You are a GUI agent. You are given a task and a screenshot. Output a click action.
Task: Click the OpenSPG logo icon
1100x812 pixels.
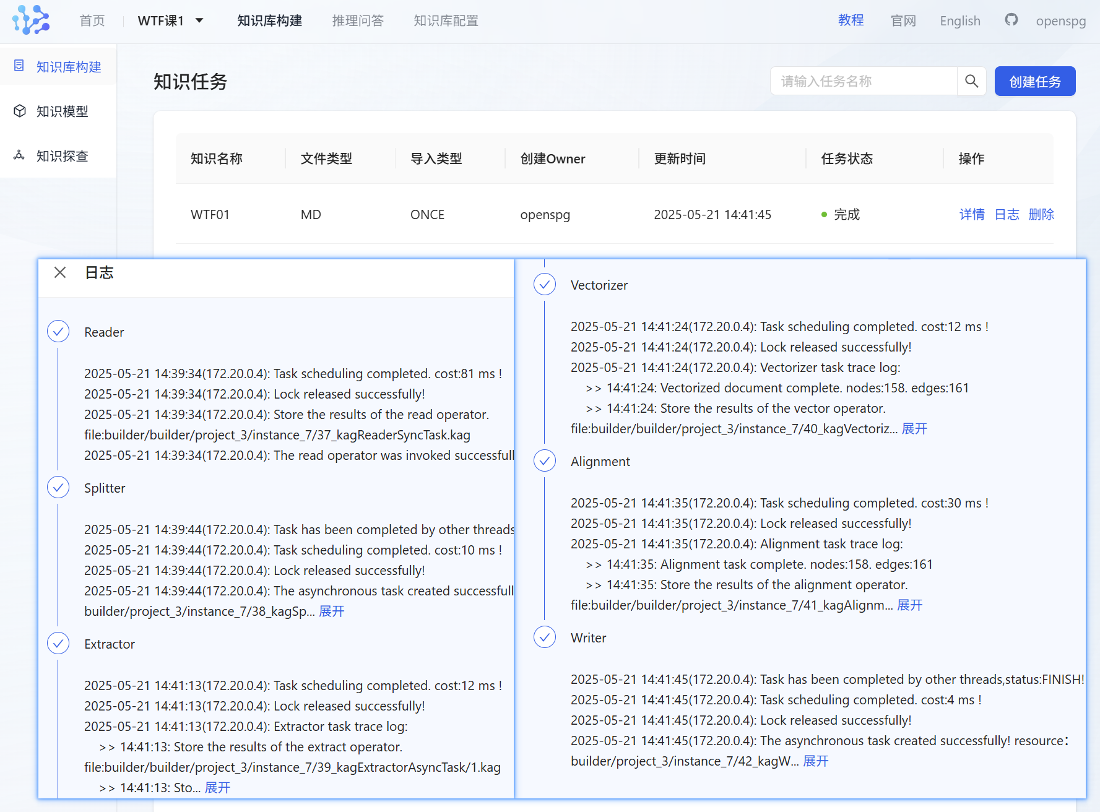pyautogui.click(x=32, y=20)
